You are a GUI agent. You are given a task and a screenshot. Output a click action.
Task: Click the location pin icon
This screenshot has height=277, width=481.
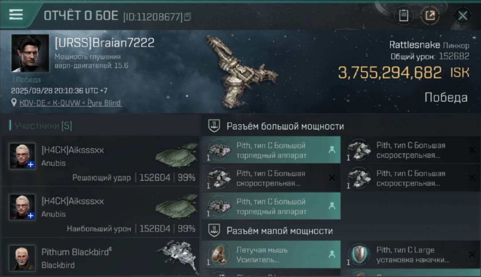pos(14,103)
